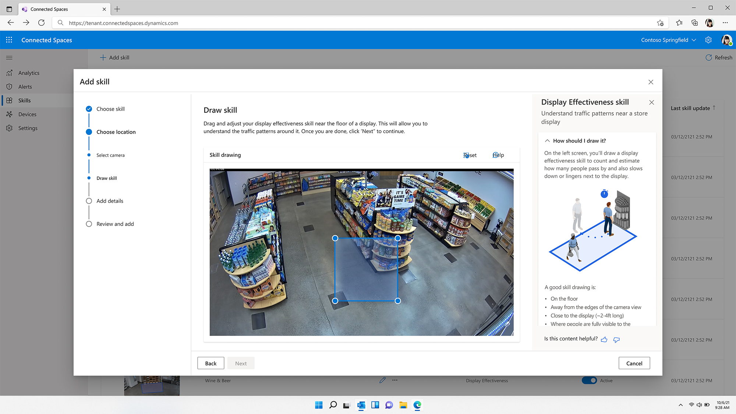Click the Reset drawing icon
Image resolution: width=736 pixels, height=414 pixels.
[466, 155]
